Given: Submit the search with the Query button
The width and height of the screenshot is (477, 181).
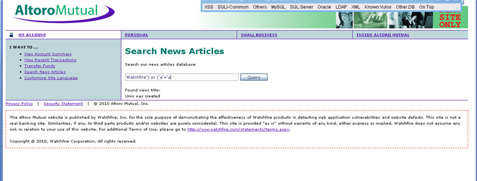Looking at the screenshot, I should (x=254, y=77).
